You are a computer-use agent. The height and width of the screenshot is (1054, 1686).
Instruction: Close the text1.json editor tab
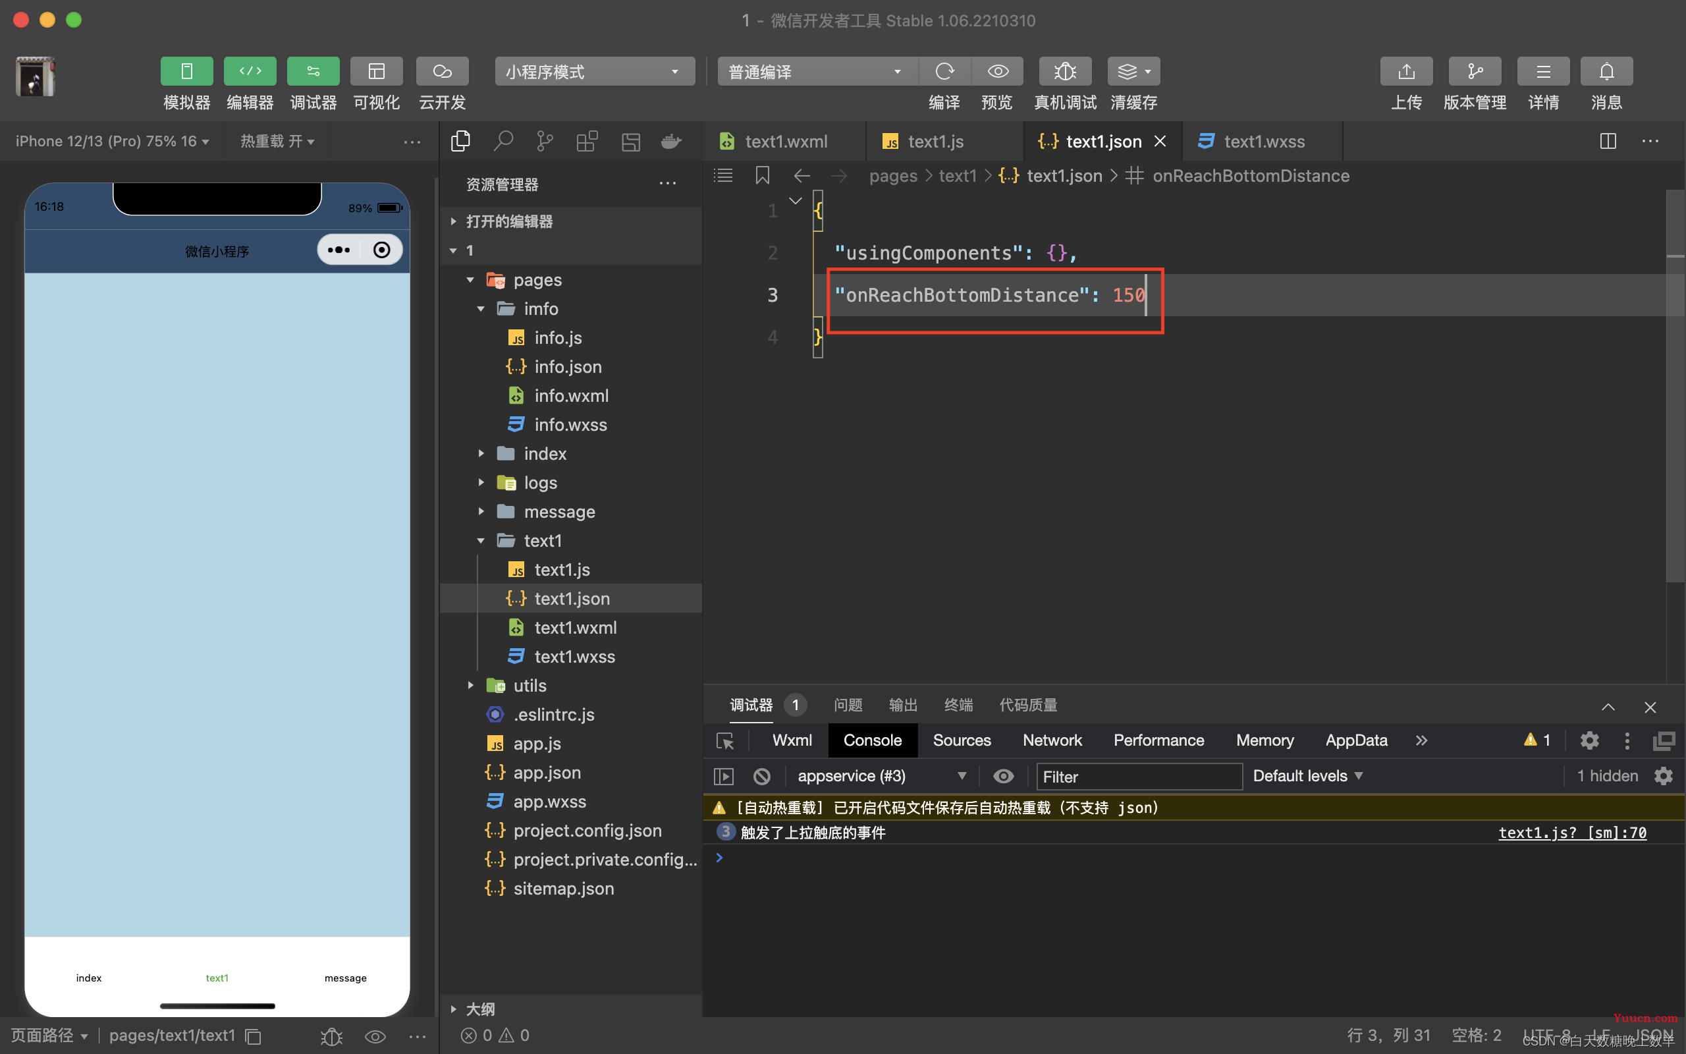point(1160,142)
